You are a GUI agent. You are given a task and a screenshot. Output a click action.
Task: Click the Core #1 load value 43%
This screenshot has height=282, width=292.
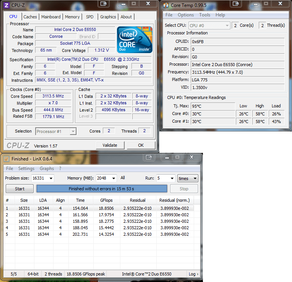(x=276, y=122)
